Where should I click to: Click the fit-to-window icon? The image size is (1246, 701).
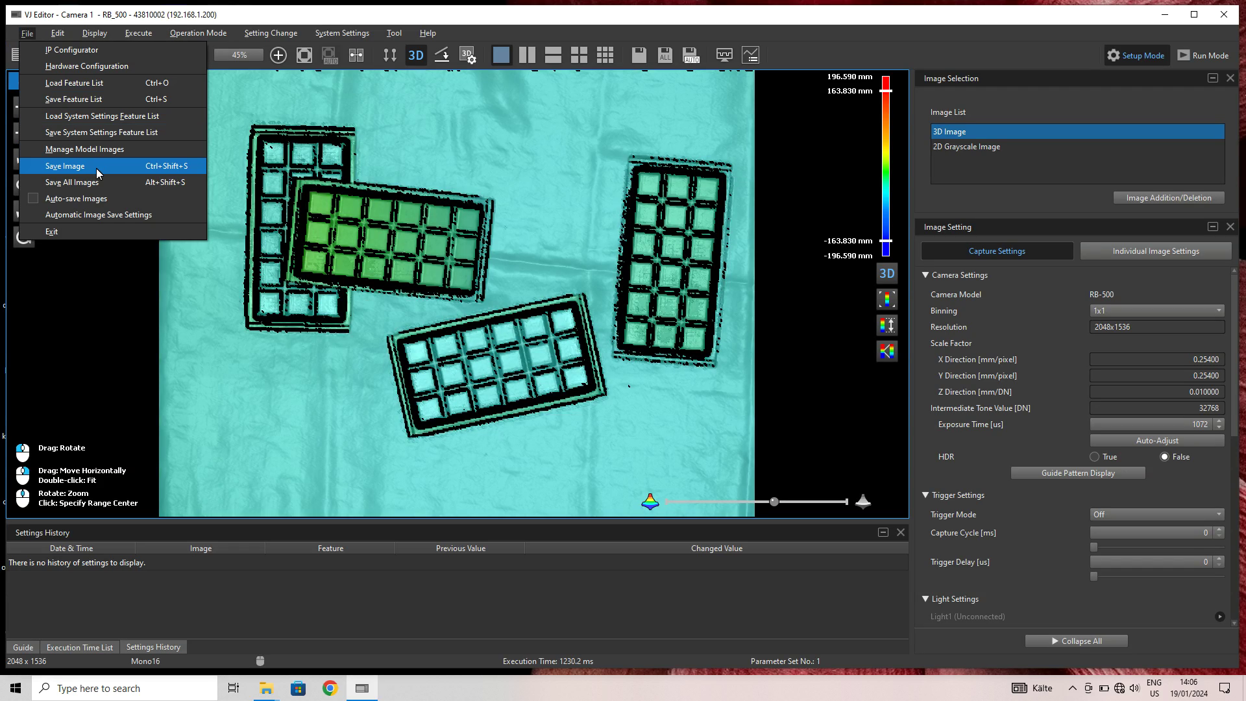[304, 55]
